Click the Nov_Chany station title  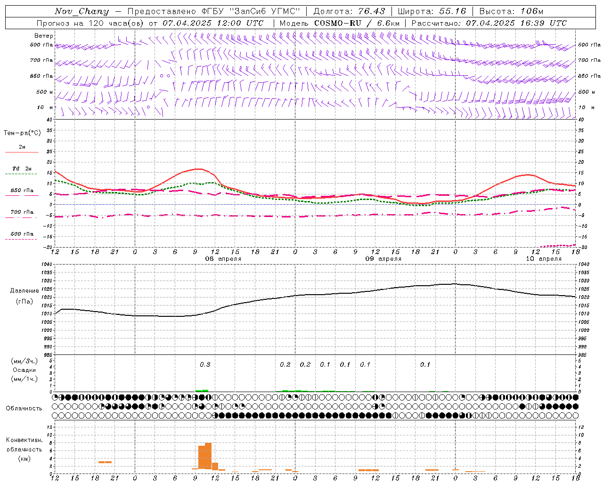click(82, 11)
